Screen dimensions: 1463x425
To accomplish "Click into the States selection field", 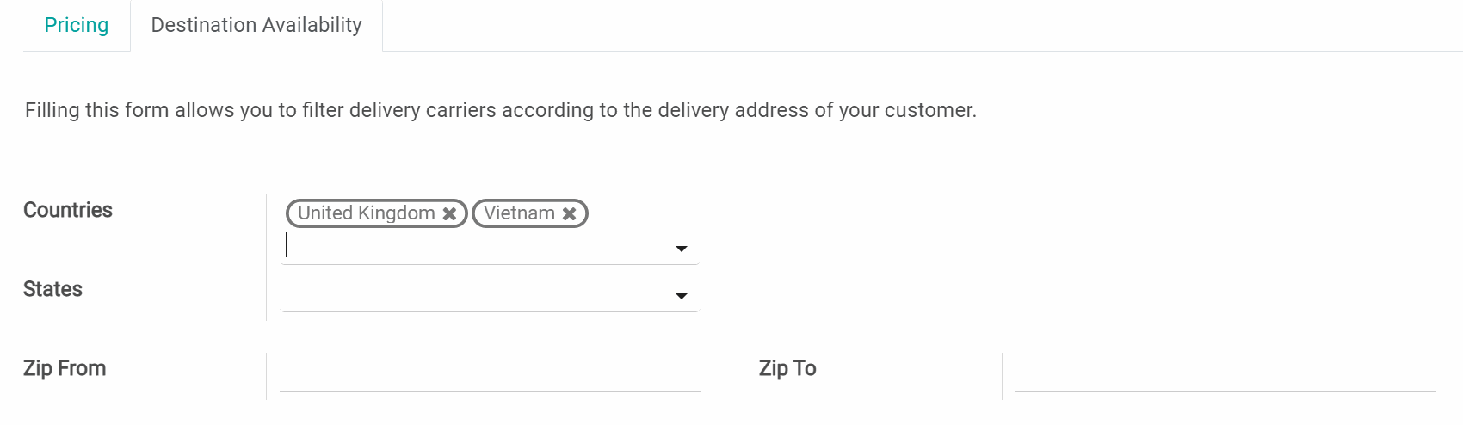I will coord(473,295).
